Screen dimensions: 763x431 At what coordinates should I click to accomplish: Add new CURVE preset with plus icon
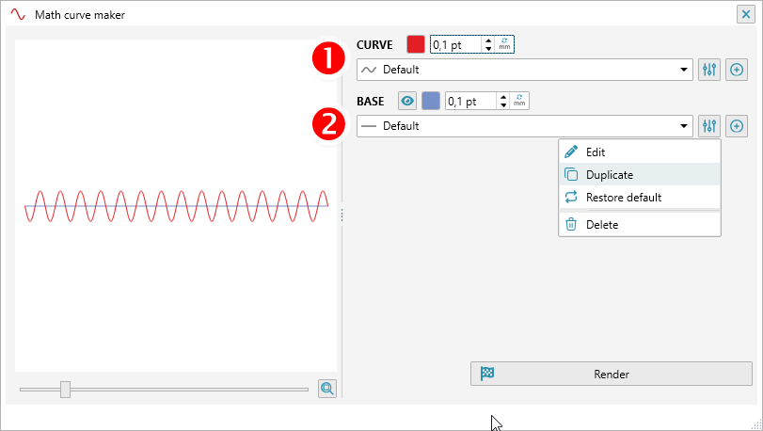[737, 70]
